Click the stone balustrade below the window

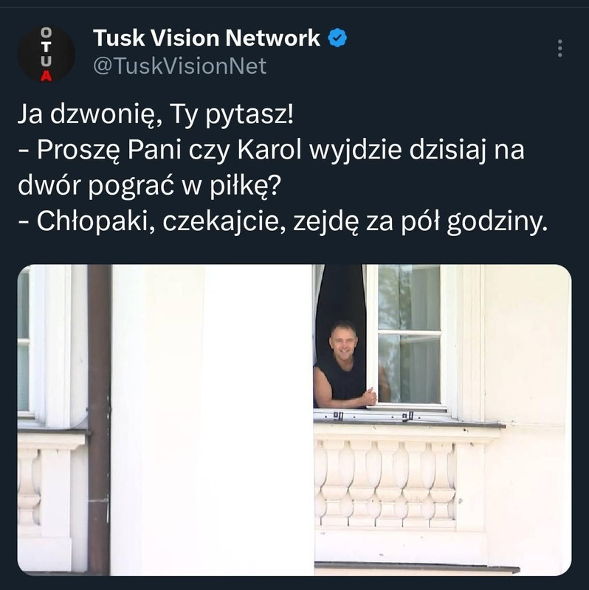(x=387, y=484)
